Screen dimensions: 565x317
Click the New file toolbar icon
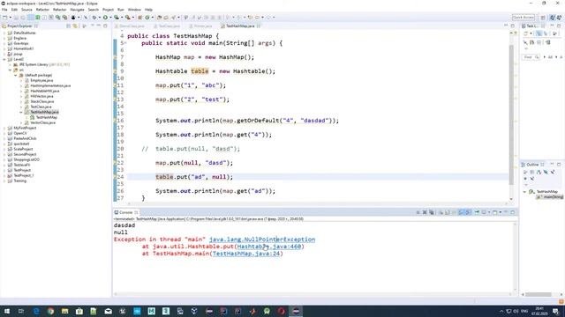click(x=4, y=18)
